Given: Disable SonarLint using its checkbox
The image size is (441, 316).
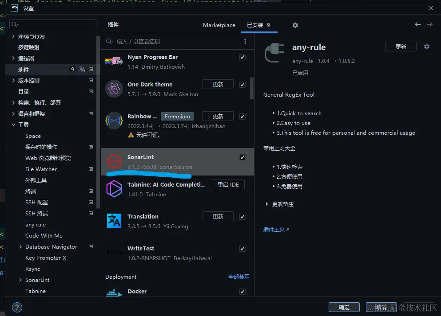Looking at the screenshot, I should [x=242, y=157].
